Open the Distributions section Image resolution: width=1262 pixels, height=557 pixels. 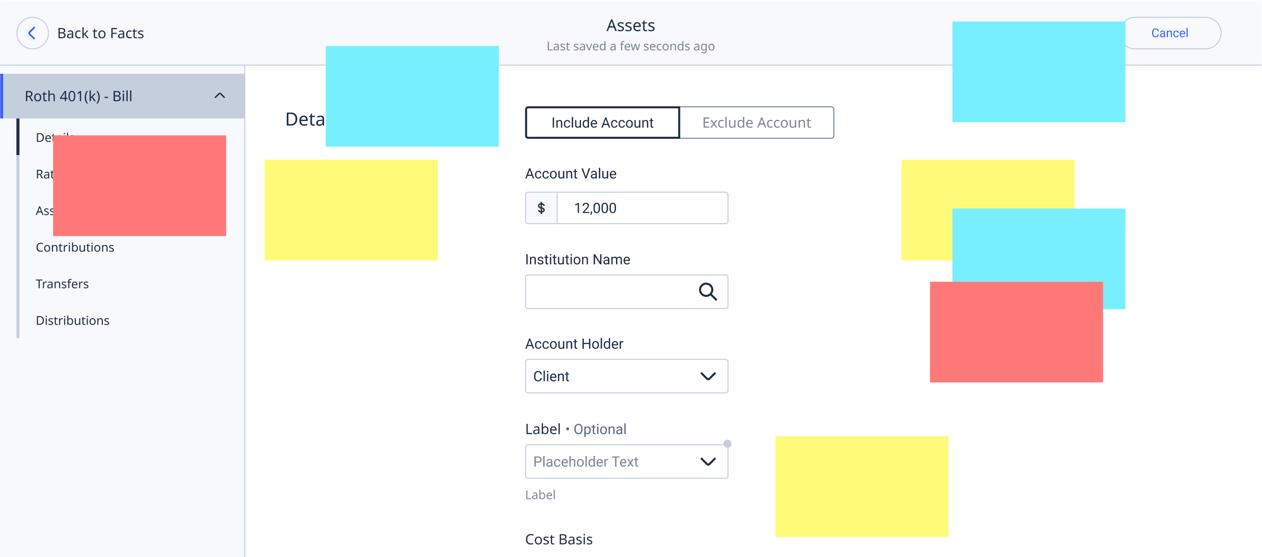click(72, 321)
